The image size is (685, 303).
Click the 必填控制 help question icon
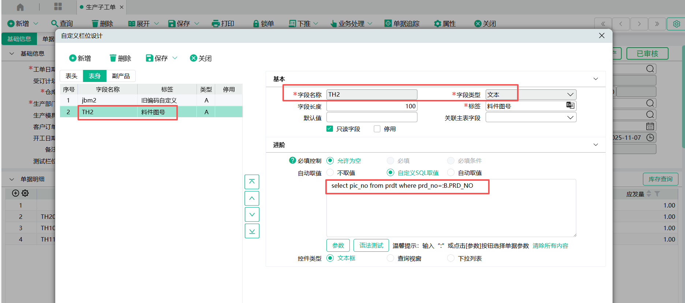292,160
